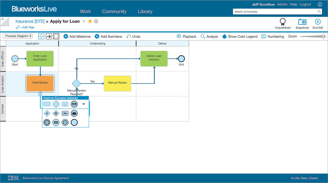
Task: Select the Underwriting milestone header
Action: [97, 43]
